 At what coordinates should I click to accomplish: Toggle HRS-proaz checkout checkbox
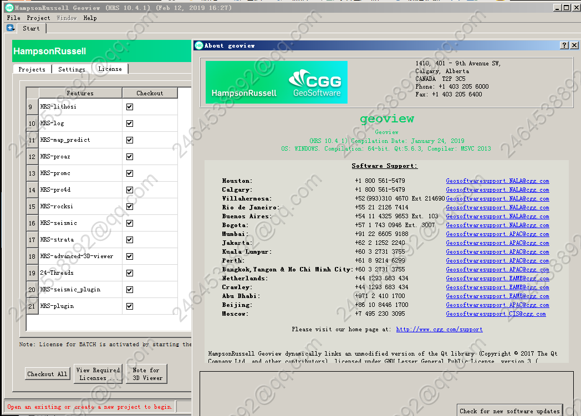pyautogui.click(x=130, y=157)
